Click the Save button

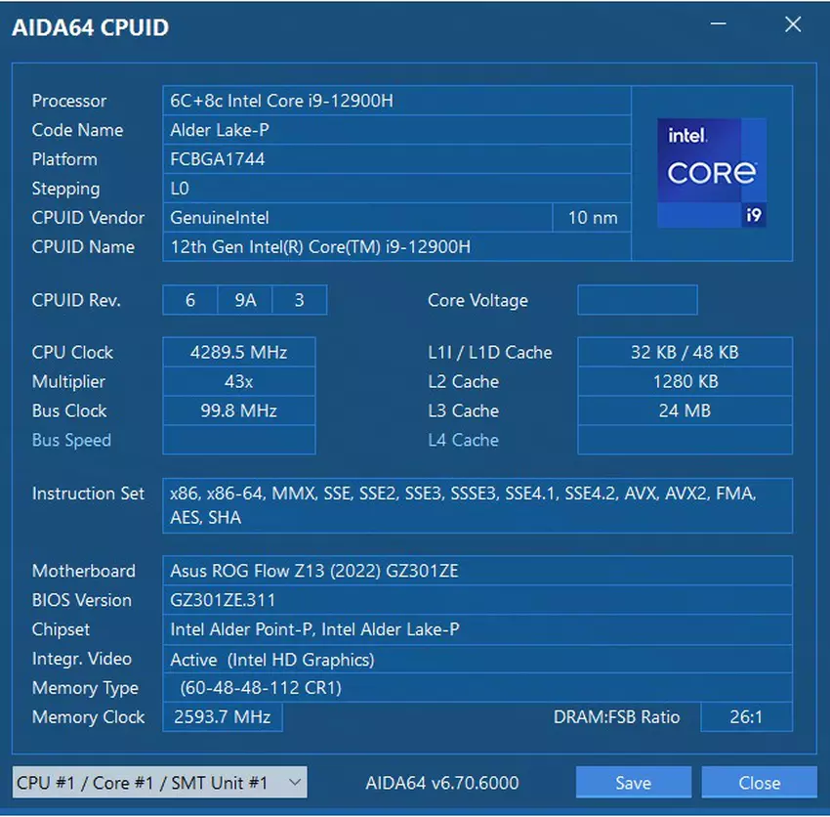(x=633, y=782)
